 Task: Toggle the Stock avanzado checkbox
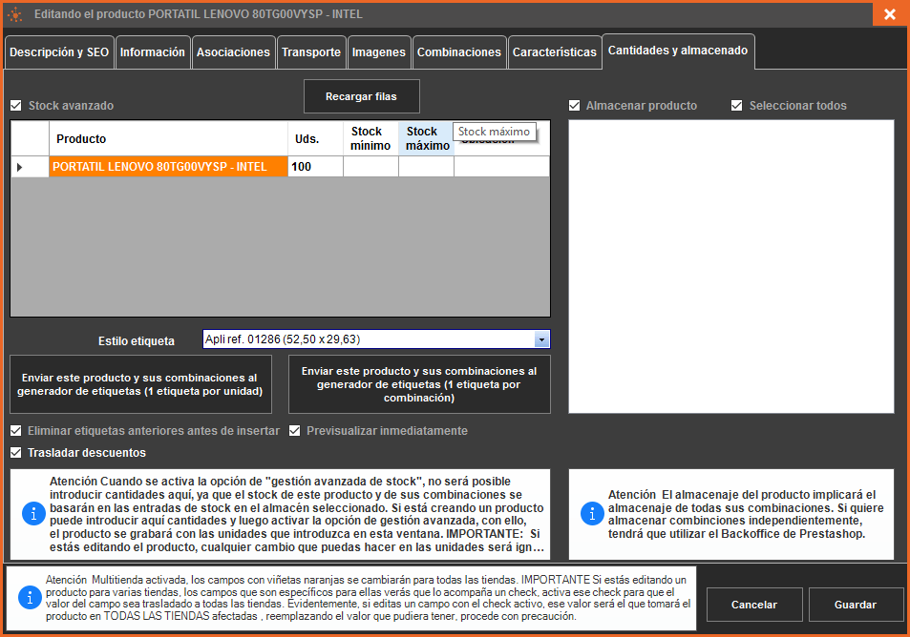(x=16, y=106)
